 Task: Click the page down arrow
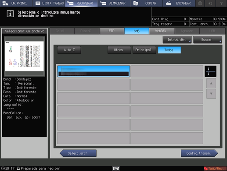tap(211, 93)
